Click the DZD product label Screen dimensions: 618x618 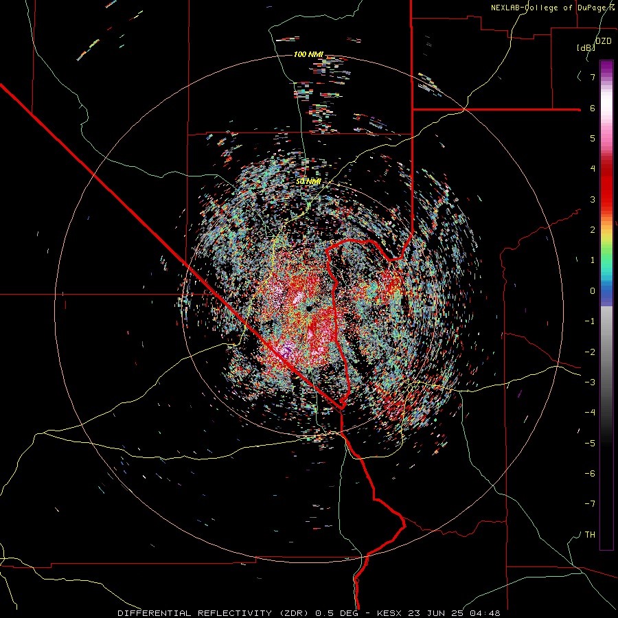click(603, 41)
